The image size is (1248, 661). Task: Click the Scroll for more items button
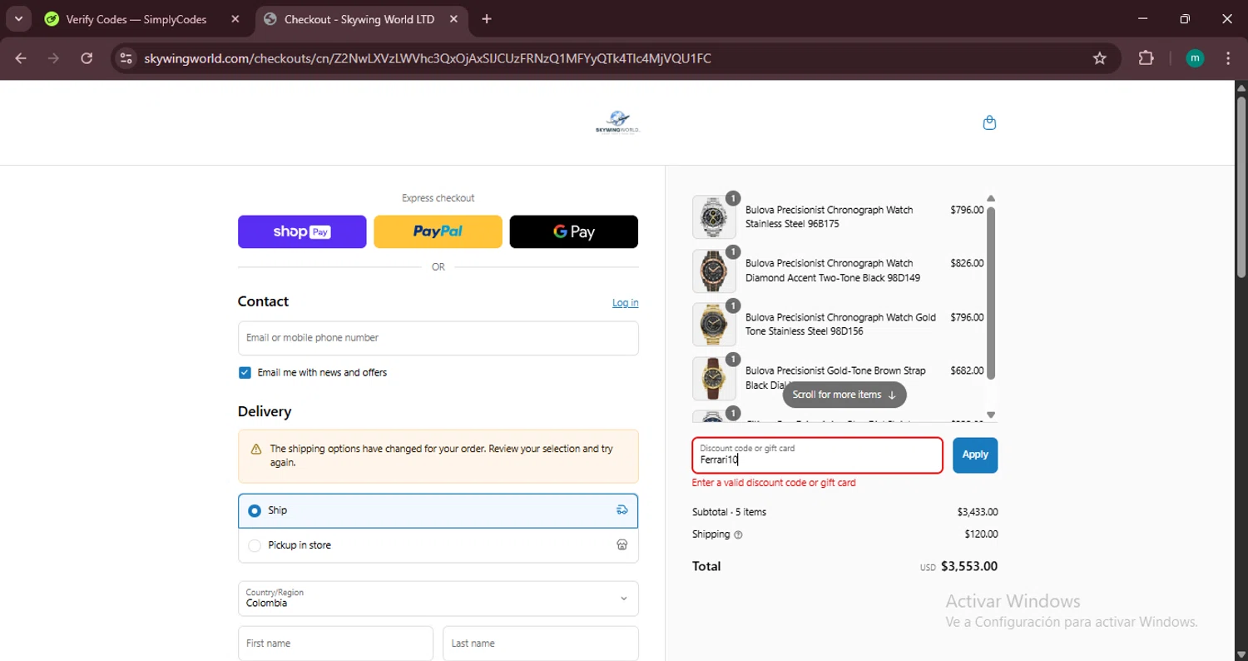(x=844, y=395)
